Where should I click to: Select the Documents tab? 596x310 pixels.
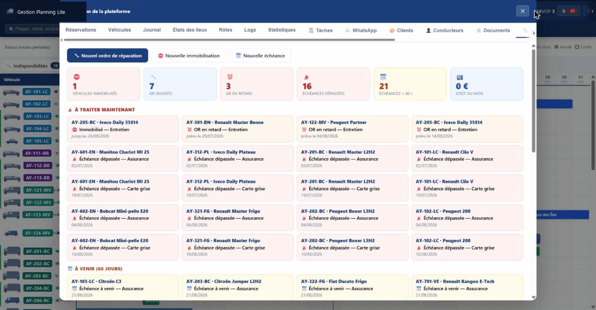[x=493, y=30]
